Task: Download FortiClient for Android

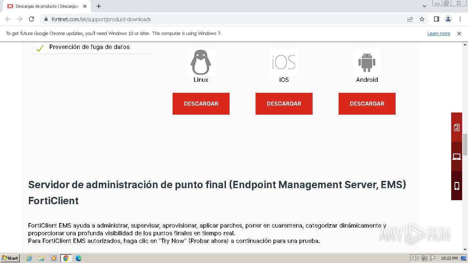Action: pos(367,104)
